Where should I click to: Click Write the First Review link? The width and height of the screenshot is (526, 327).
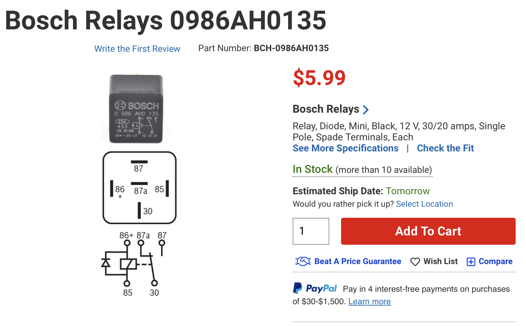coord(137,49)
